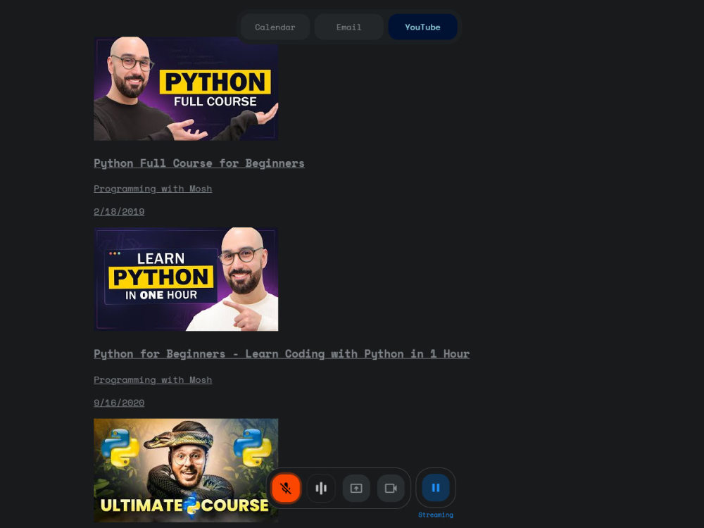Click 'Programming with Mosh' above the 9/16/2020 date
The width and height of the screenshot is (704, 528).
point(153,380)
